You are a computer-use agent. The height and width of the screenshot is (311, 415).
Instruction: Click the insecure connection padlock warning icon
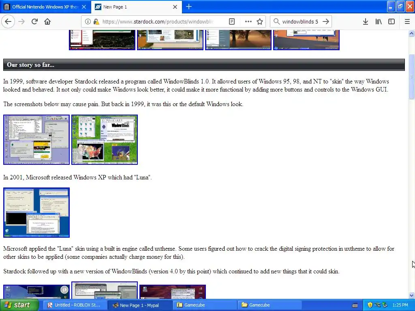click(96, 22)
